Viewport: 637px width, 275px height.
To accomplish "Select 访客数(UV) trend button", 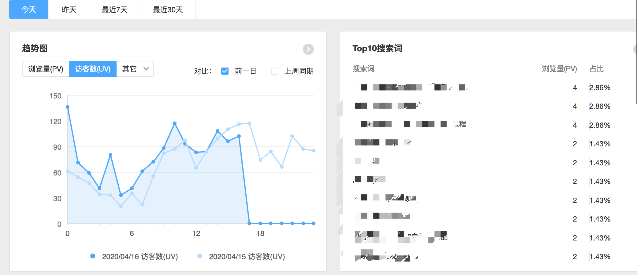I will pos(93,69).
